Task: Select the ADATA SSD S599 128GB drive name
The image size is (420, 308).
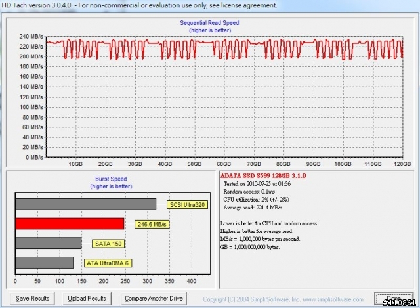Action: [263, 176]
